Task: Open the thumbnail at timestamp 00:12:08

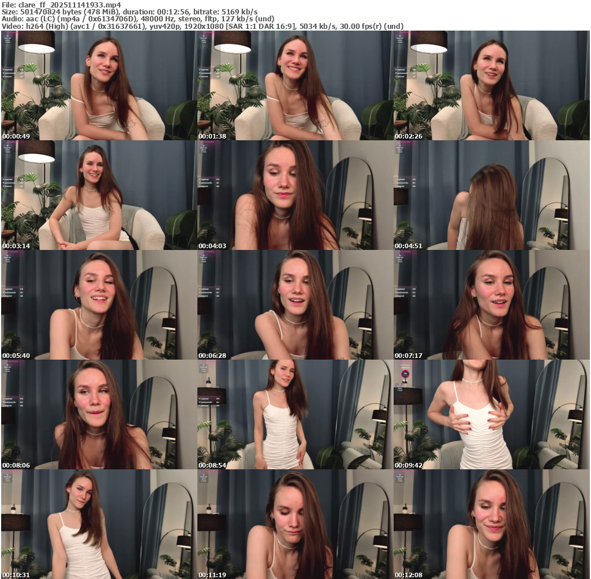Action: (x=492, y=524)
